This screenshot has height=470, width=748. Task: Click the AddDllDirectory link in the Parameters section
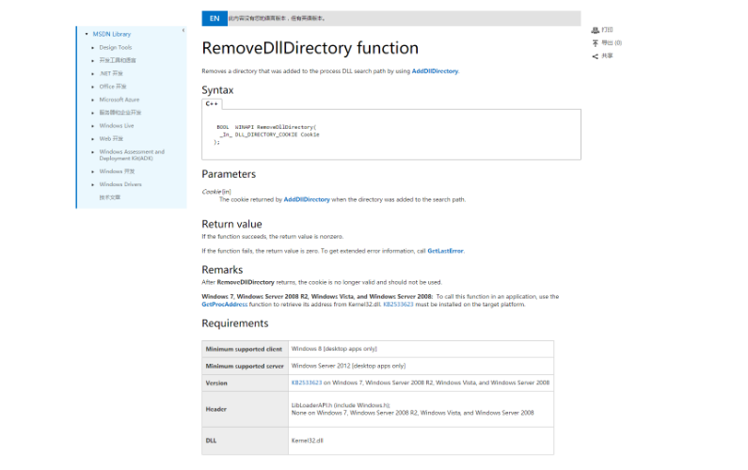click(307, 199)
